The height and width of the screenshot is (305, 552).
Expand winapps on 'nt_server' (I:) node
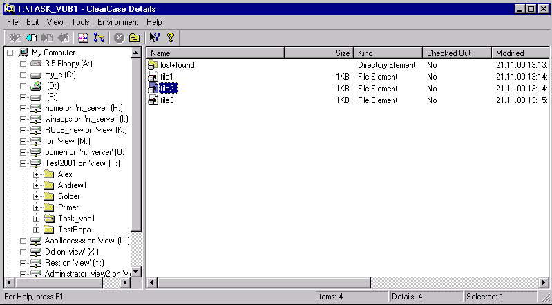tap(23, 119)
